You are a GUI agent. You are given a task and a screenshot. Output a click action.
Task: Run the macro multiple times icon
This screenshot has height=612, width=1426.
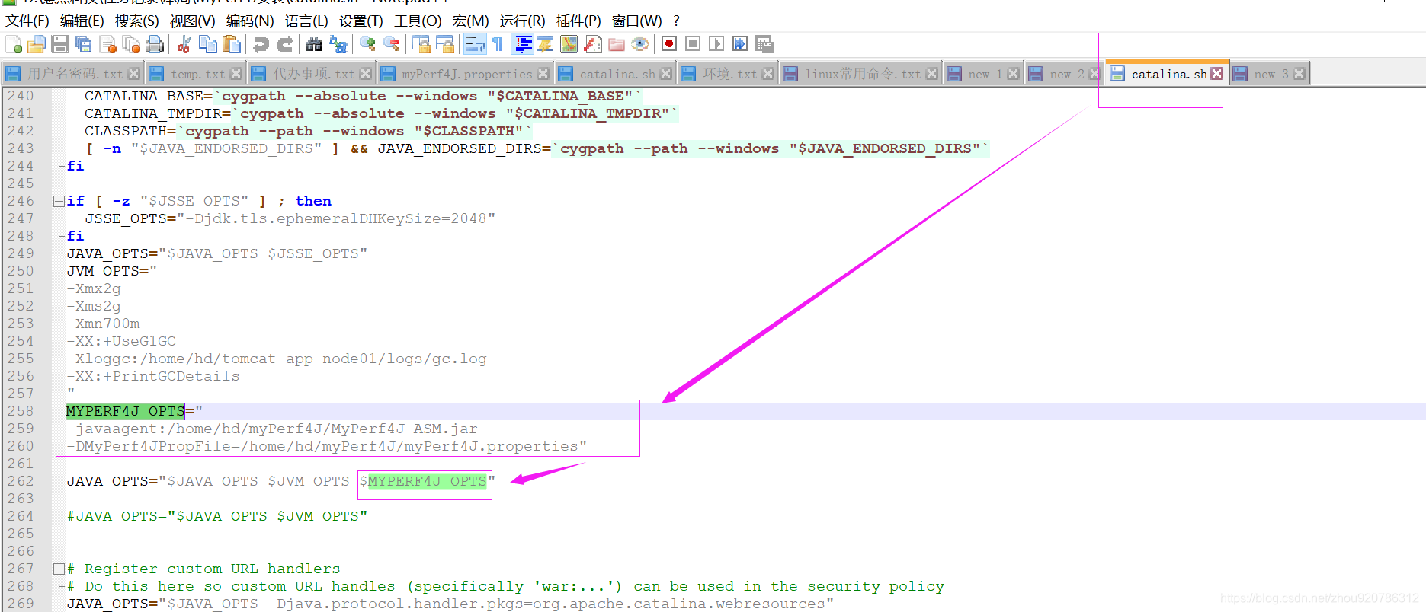coord(740,44)
